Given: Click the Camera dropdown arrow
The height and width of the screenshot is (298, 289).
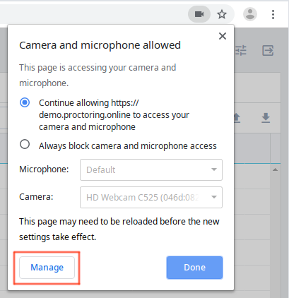Looking at the screenshot, I should pyautogui.click(x=214, y=197).
